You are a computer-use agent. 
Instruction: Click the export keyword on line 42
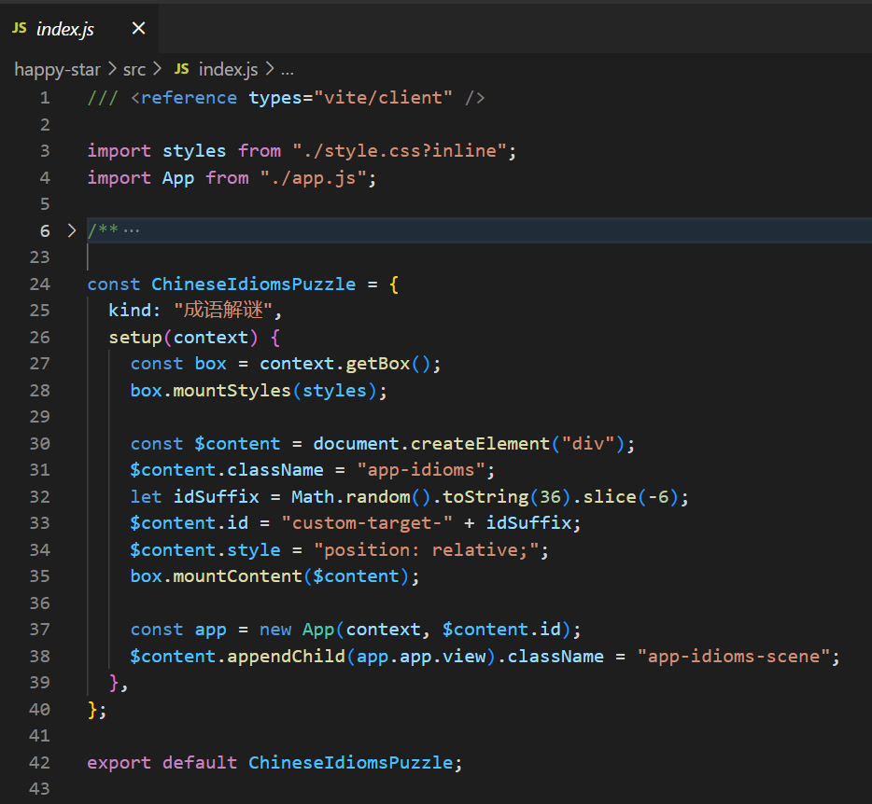119,762
